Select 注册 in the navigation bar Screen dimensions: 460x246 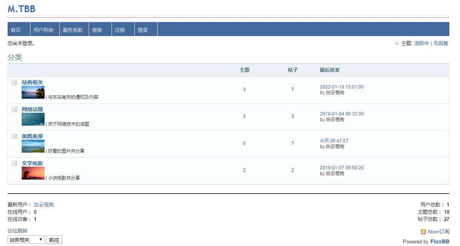coord(120,30)
